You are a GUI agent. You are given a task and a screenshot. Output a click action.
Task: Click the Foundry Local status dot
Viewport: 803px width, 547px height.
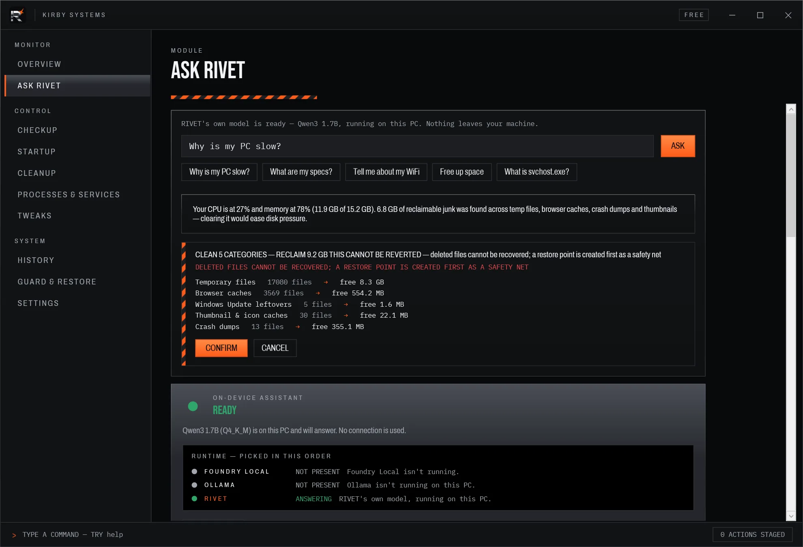tap(195, 472)
